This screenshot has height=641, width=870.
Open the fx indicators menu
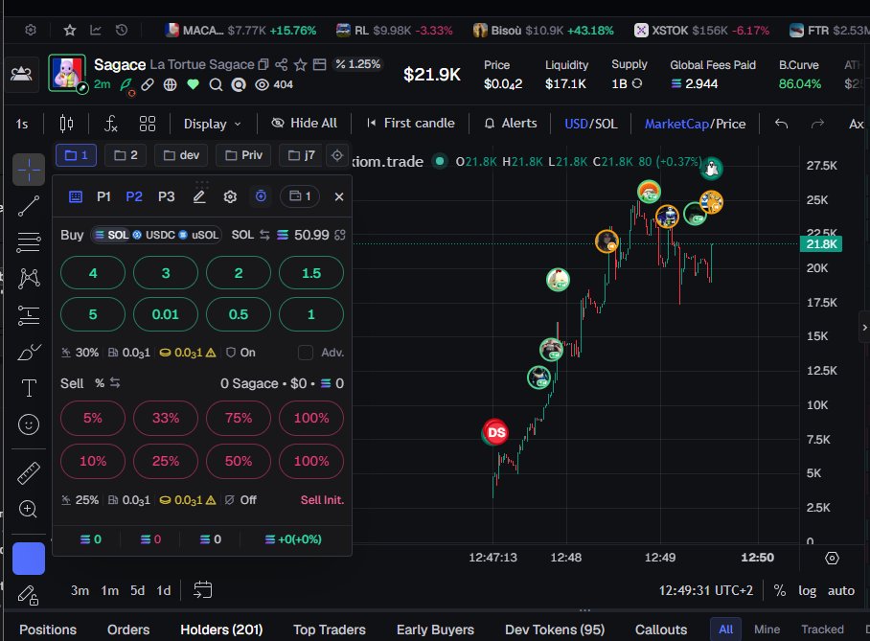coord(111,124)
